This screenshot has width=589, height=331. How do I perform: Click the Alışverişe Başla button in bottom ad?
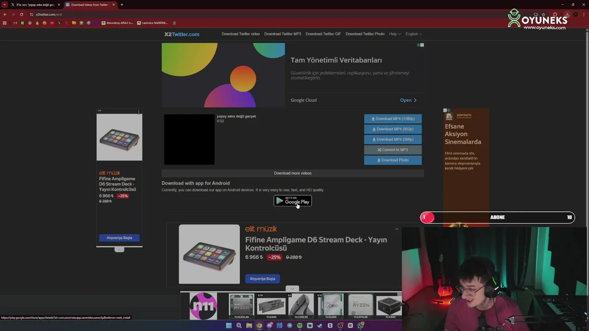pos(262,279)
